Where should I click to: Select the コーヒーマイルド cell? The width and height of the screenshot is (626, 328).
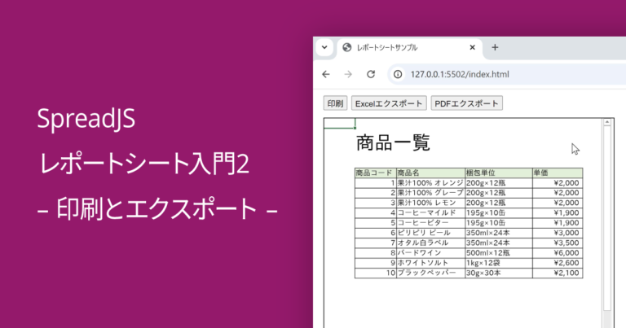click(x=430, y=212)
